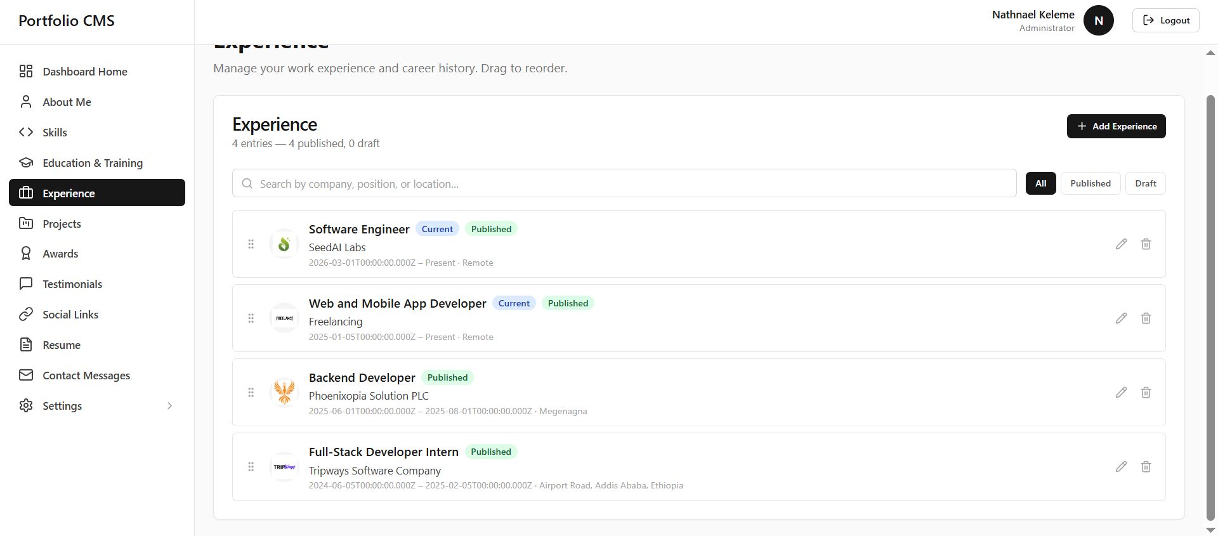Go to About Me page

coord(97,102)
